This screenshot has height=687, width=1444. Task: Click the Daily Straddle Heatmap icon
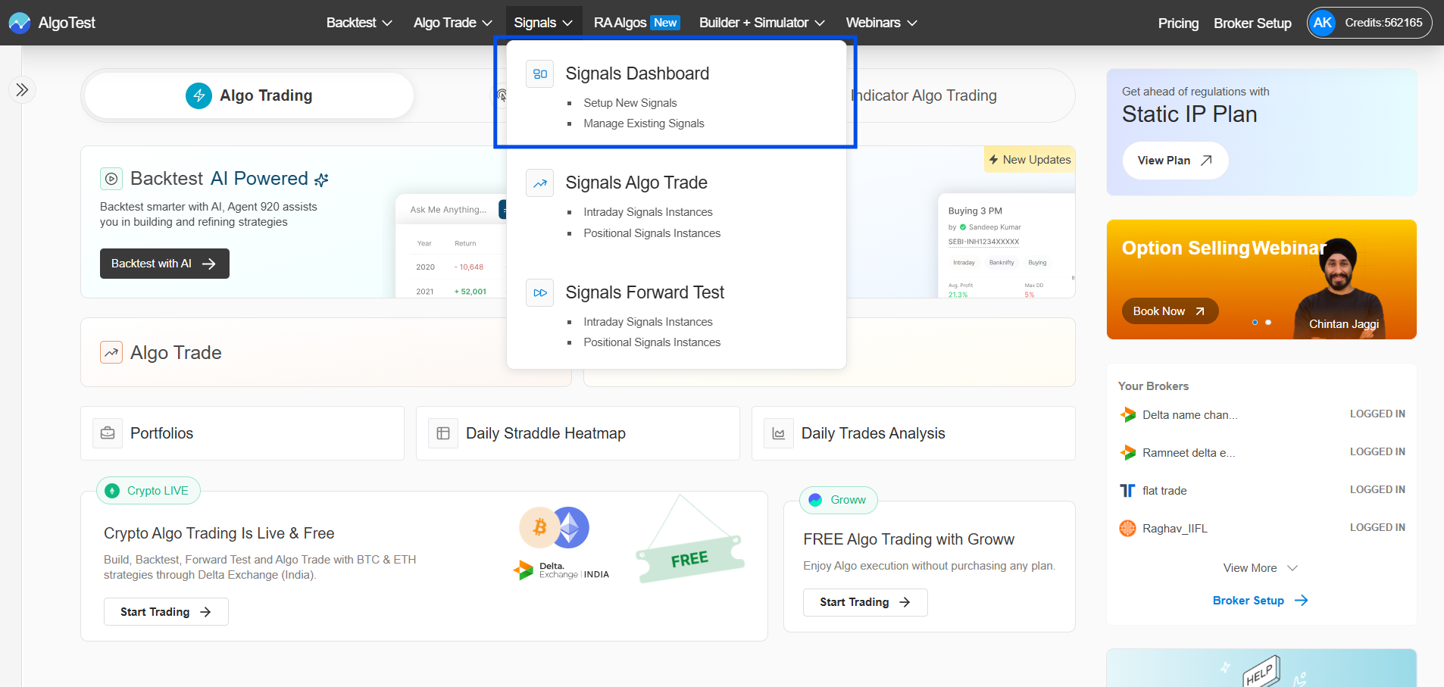coord(443,433)
